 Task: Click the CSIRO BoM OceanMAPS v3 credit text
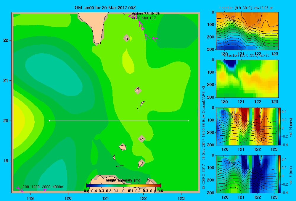204,138
